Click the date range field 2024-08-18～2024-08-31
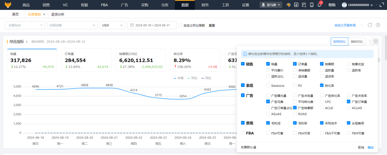The image size is (387, 155). (152, 25)
